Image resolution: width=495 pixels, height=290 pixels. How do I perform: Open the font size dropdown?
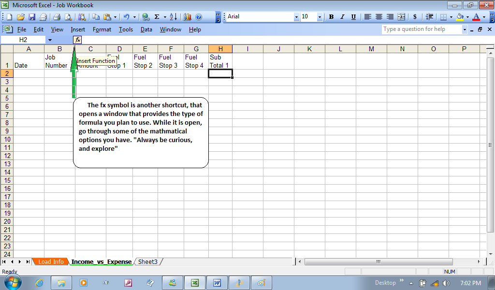click(x=320, y=17)
